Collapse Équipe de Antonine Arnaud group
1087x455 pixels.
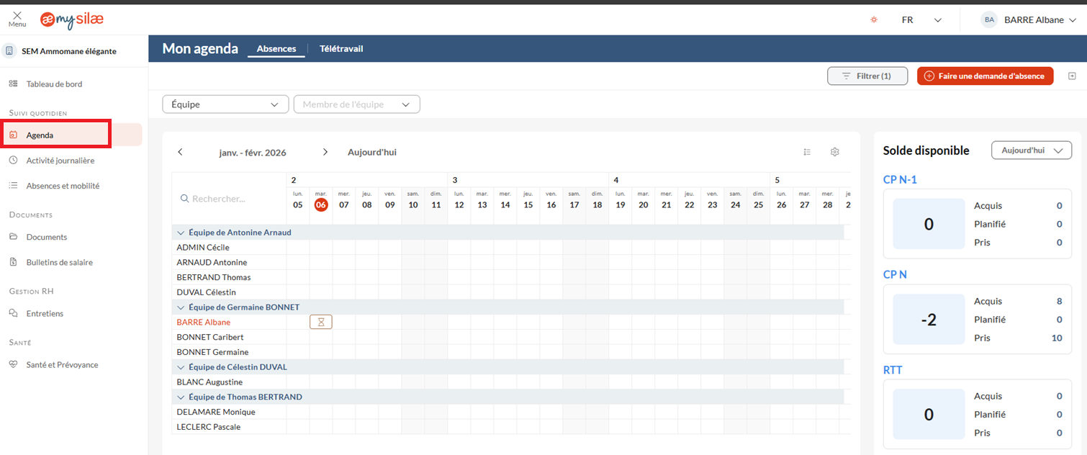(181, 233)
